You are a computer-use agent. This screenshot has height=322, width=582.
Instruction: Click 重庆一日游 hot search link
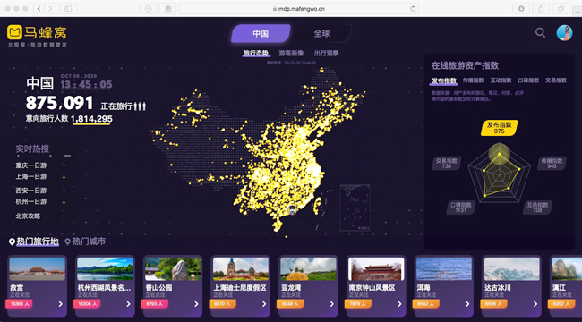click(x=31, y=165)
